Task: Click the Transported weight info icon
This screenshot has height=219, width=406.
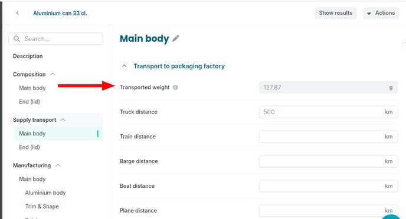Action: coord(175,87)
